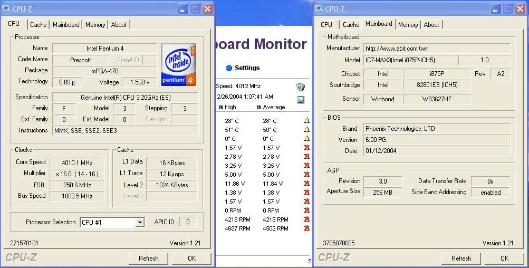Click the FSB value 250.6 MHz

click(x=77, y=185)
